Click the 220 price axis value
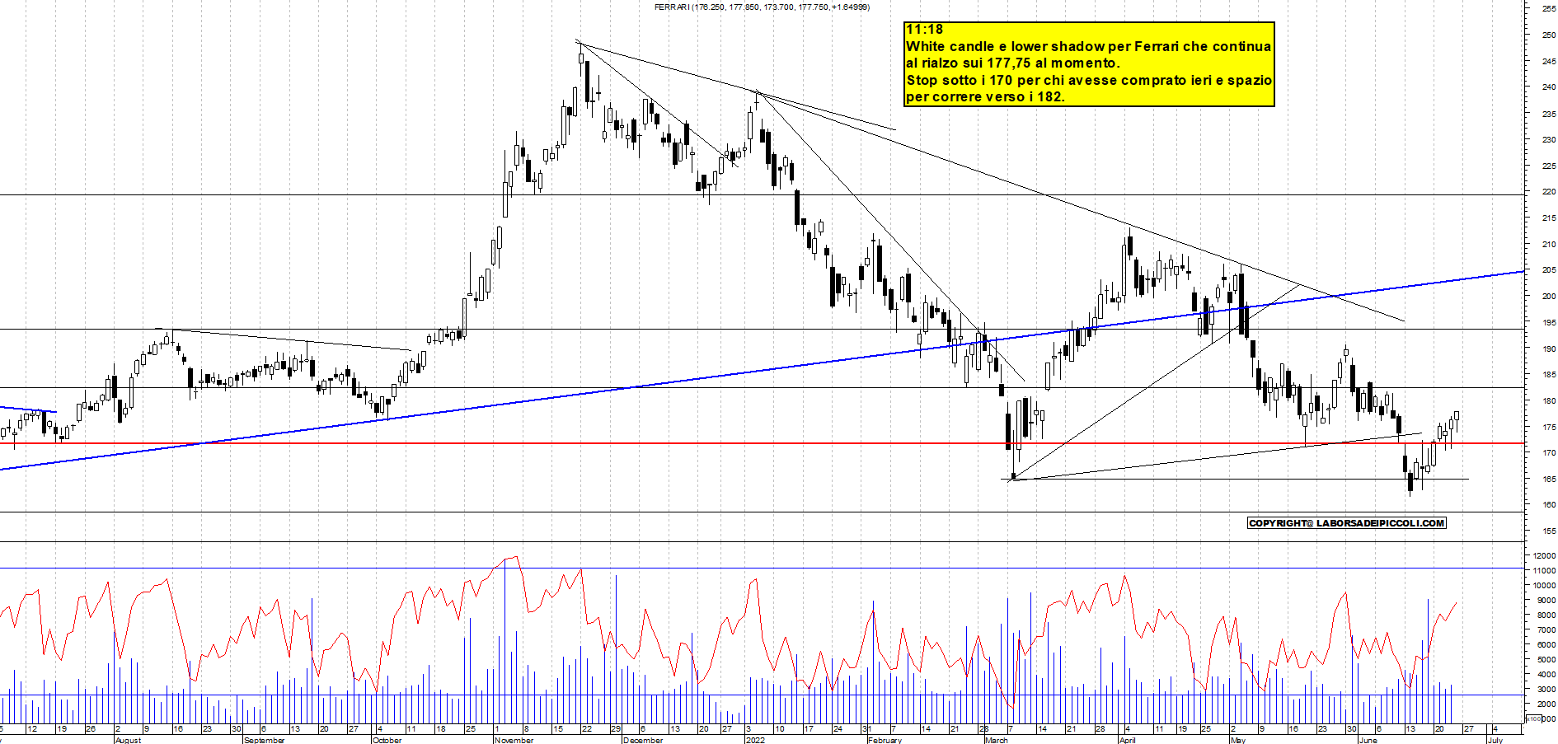This screenshot has height=744, width=1558. pos(1549,191)
